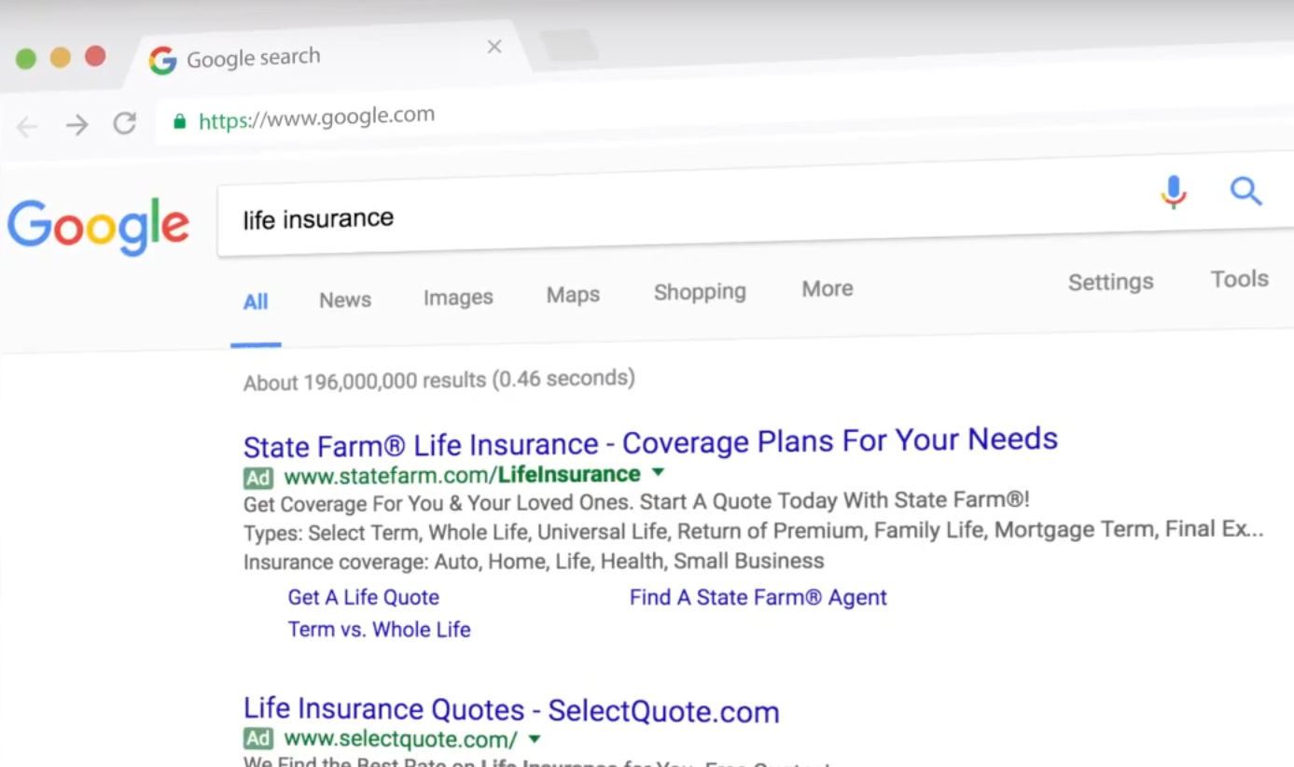Click the Ad badge next to selectquote.com
1294x767 pixels.
[258, 739]
